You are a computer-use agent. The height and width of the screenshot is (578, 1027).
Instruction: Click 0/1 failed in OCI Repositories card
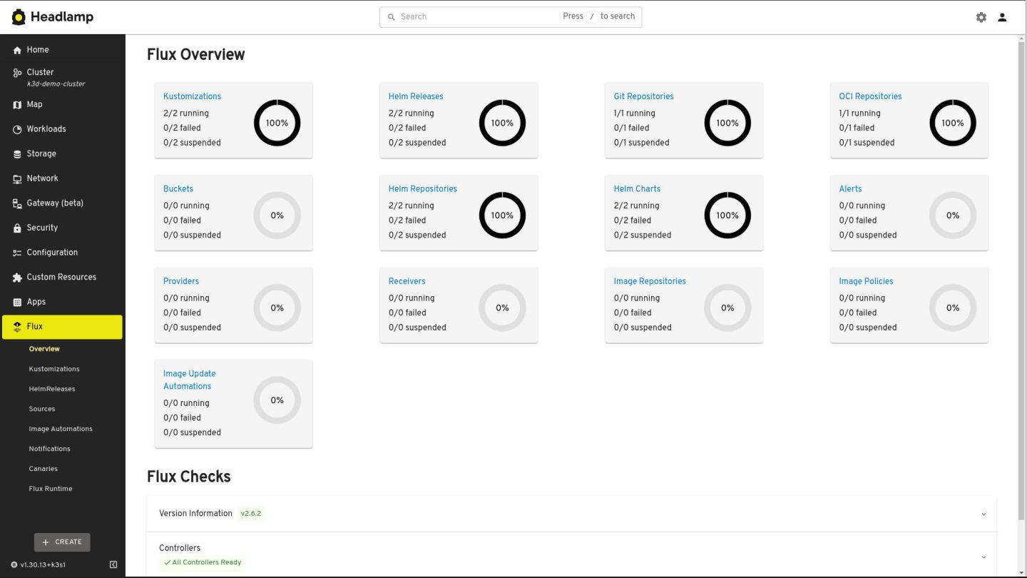tap(857, 128)
